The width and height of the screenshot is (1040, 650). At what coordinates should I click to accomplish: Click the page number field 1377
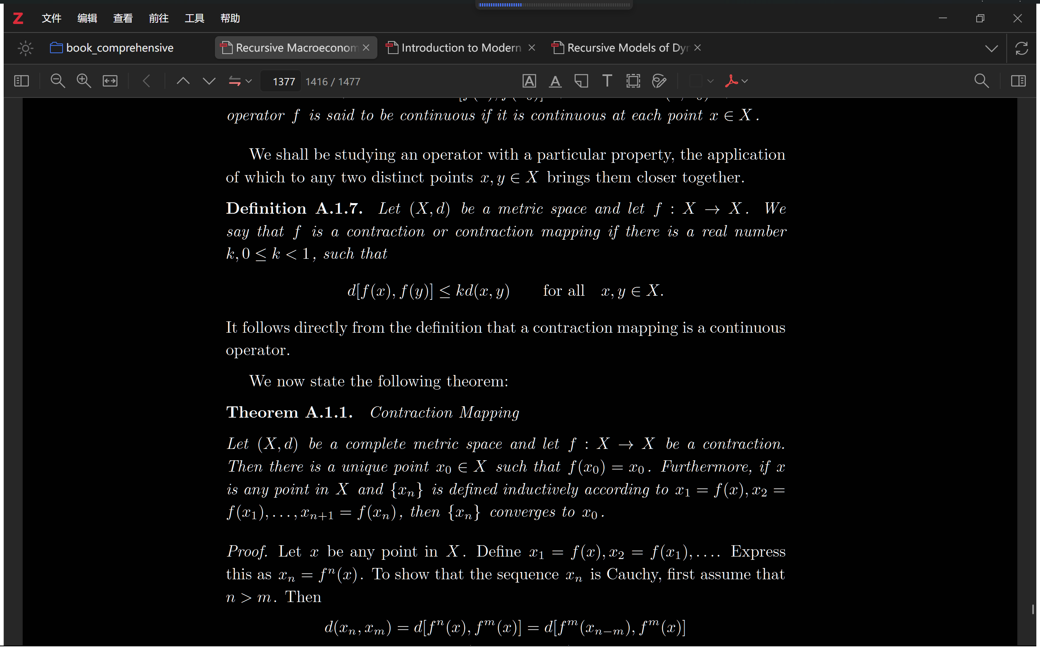[283, 82]
